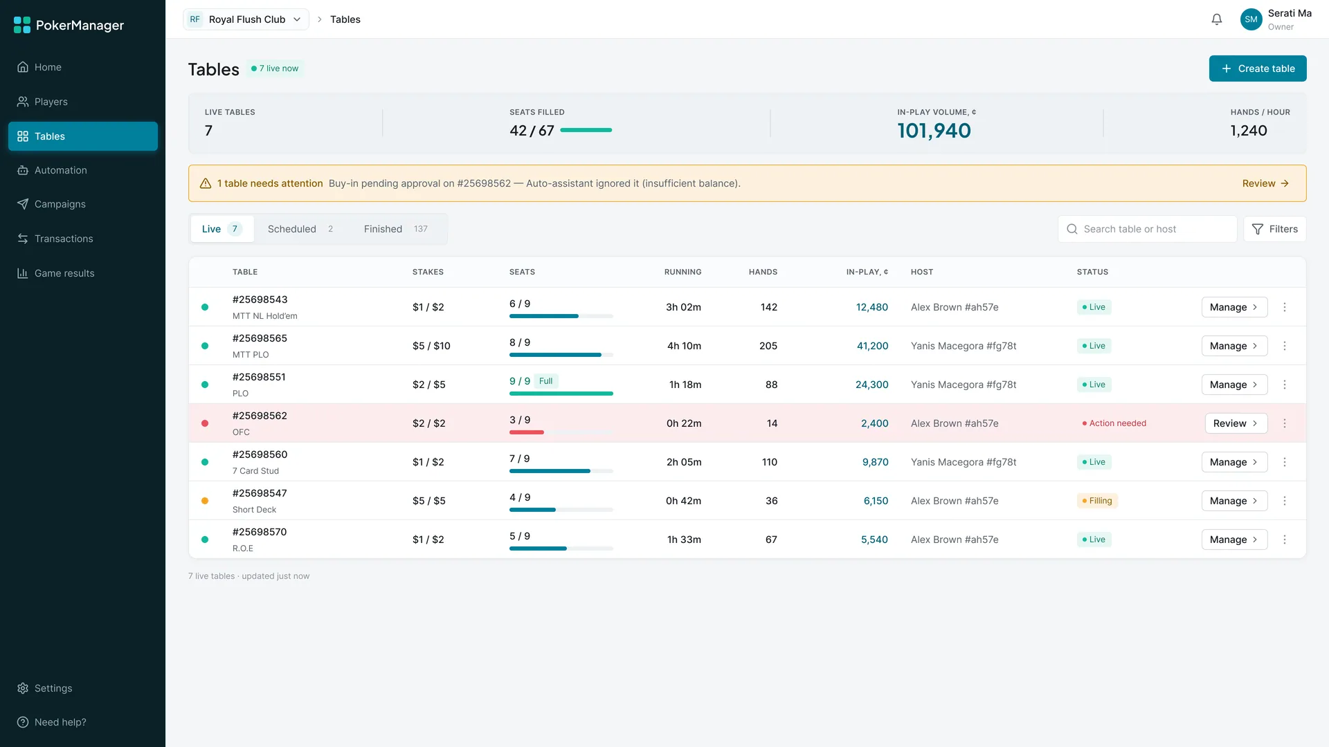1329x747 pixels.
Task: Expand Manage for table #25698565
Action: click(x=1234, y=346)
